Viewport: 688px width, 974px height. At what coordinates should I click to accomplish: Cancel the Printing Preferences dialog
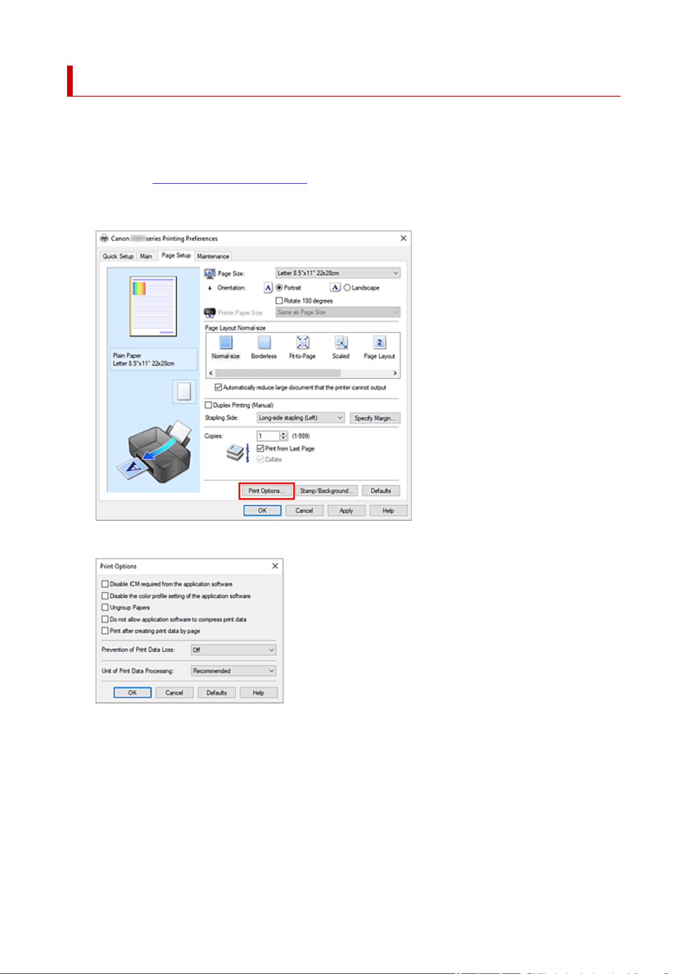305,511
